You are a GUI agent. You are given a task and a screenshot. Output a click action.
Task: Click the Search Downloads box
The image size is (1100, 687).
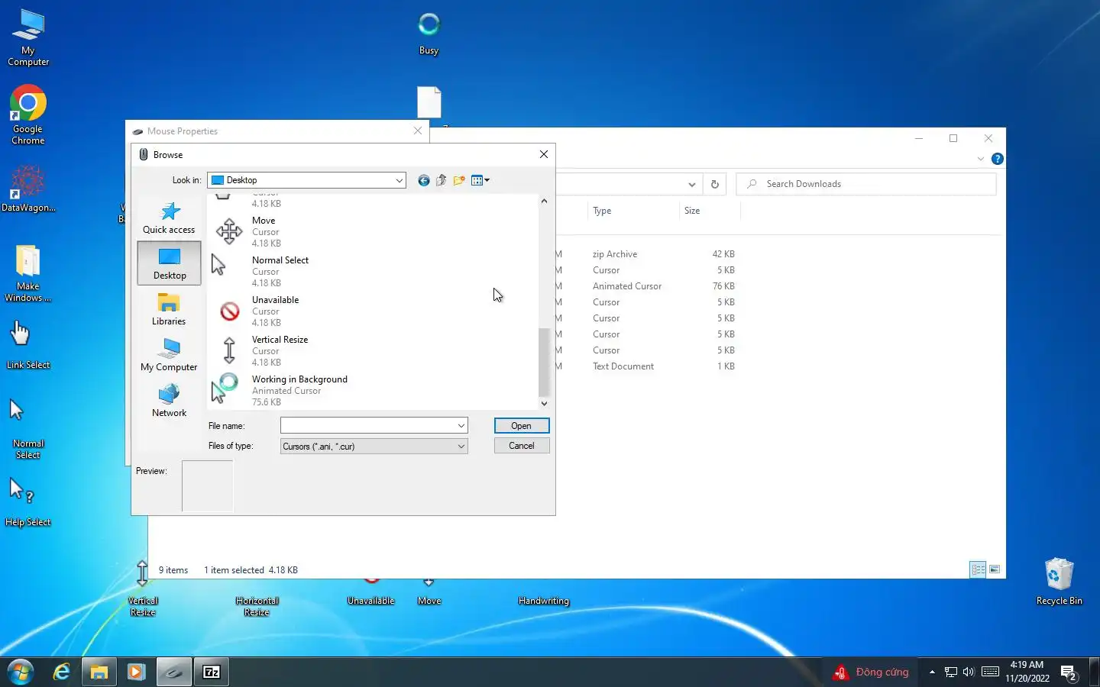pyautogui.click(x=866, y=184)
